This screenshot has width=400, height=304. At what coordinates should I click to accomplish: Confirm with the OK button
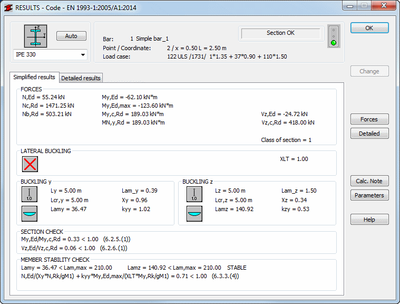pyautogui.click(x=369, y=28)
